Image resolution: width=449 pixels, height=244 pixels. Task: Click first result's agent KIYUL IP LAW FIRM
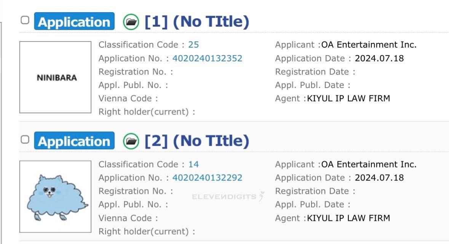pyautogui.click(x=348, y=99)
